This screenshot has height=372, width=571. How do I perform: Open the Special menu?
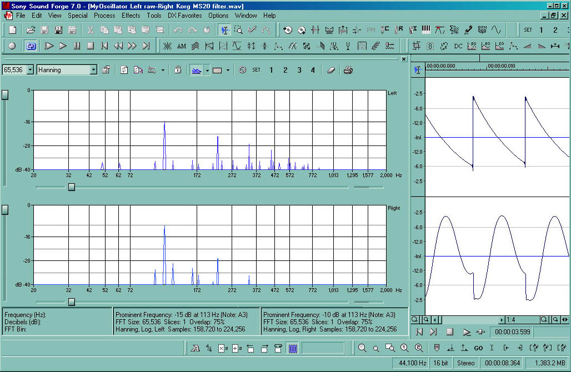point(78,16)
